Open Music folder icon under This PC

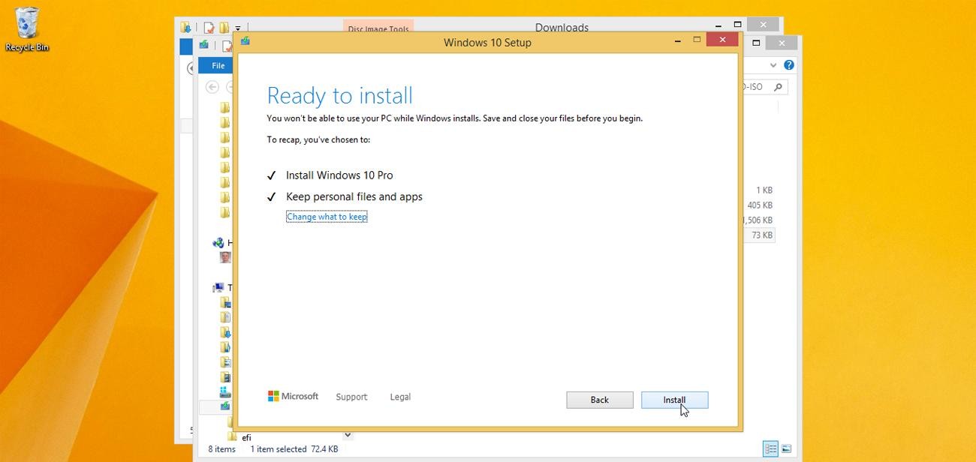225,347
